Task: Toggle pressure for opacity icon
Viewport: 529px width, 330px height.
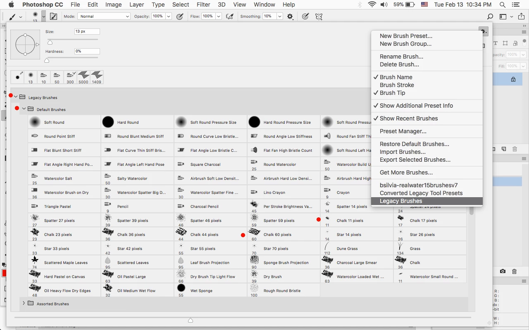Action: (180, 16)
